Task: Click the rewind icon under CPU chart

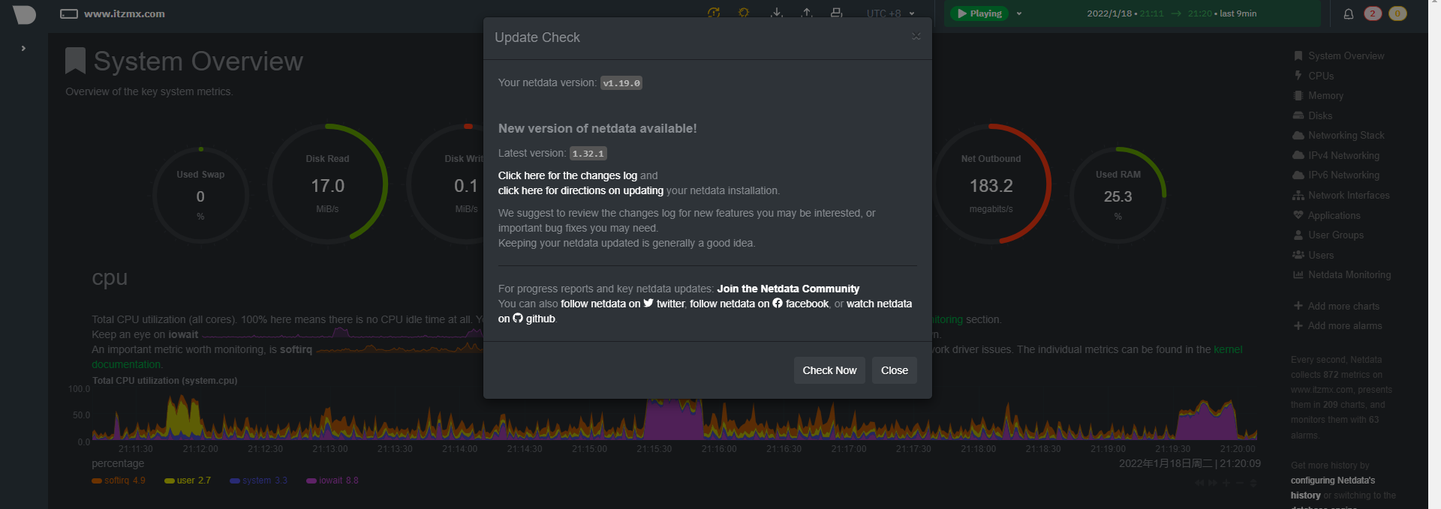Action: [1200, 483]
